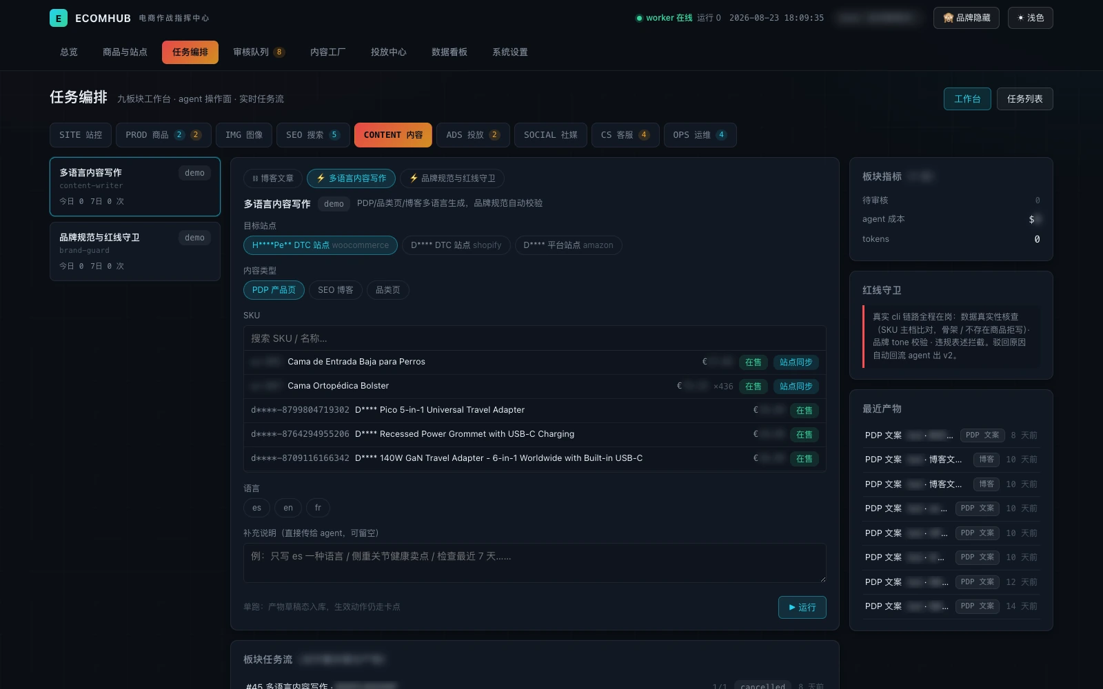The image size is (1103, 689).
Task: Click the 搜索 SKU / 名称 search field
Action: (x=534, y=338)
